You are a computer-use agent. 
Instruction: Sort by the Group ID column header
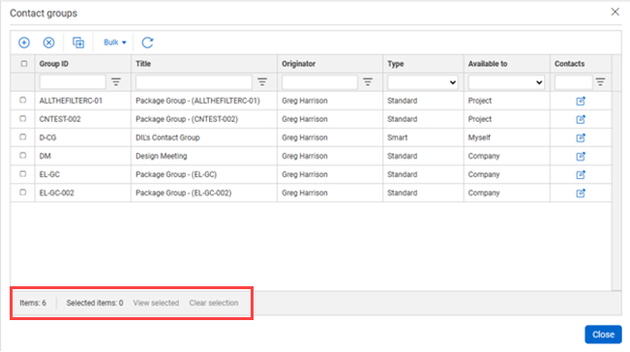click(54, 64)
